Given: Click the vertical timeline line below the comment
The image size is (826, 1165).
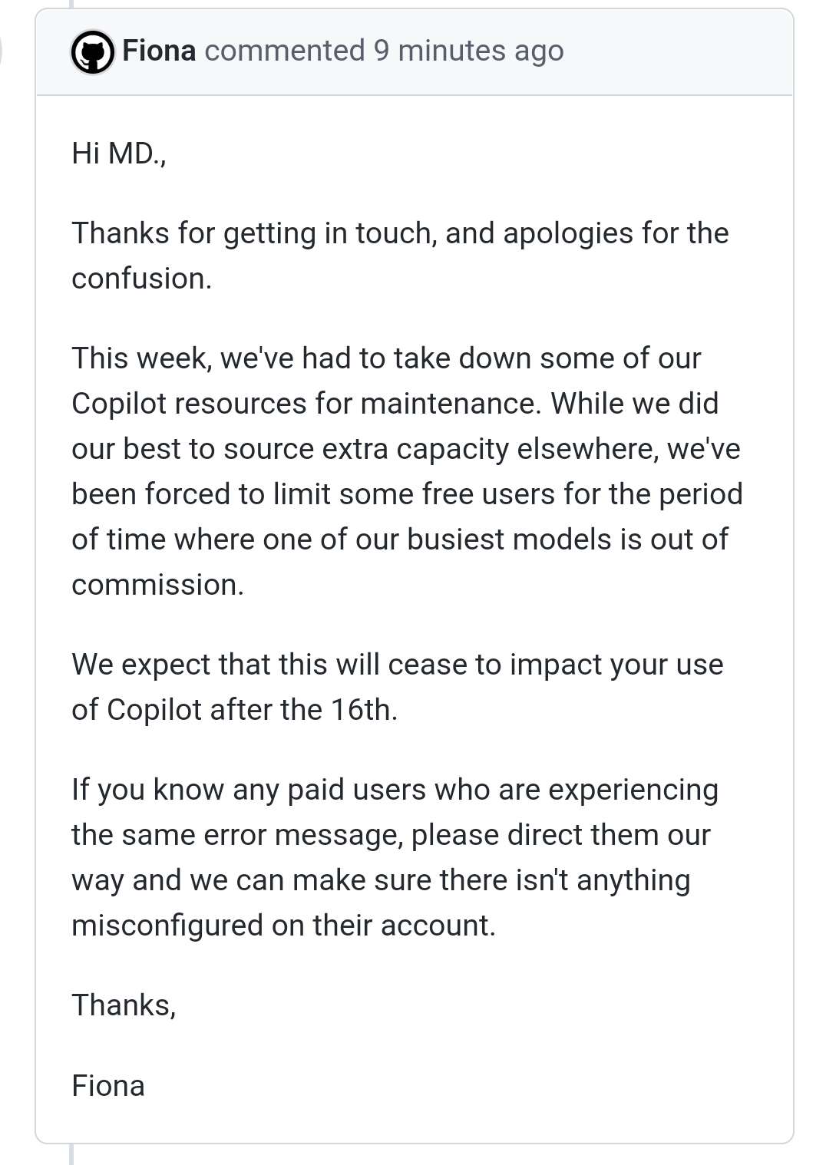Looking at the screenshot, I should click(x=71, y=1155).
